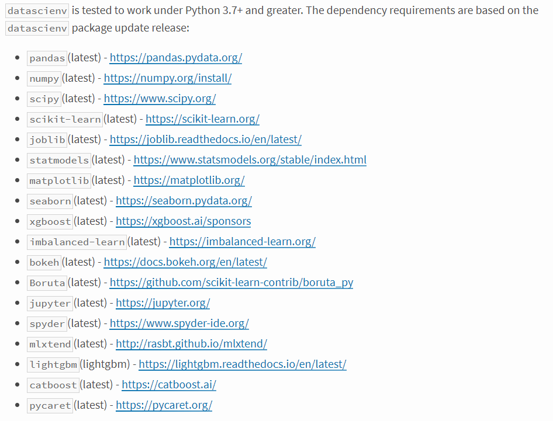Open the statsmodels stable index link

point(250,160)
